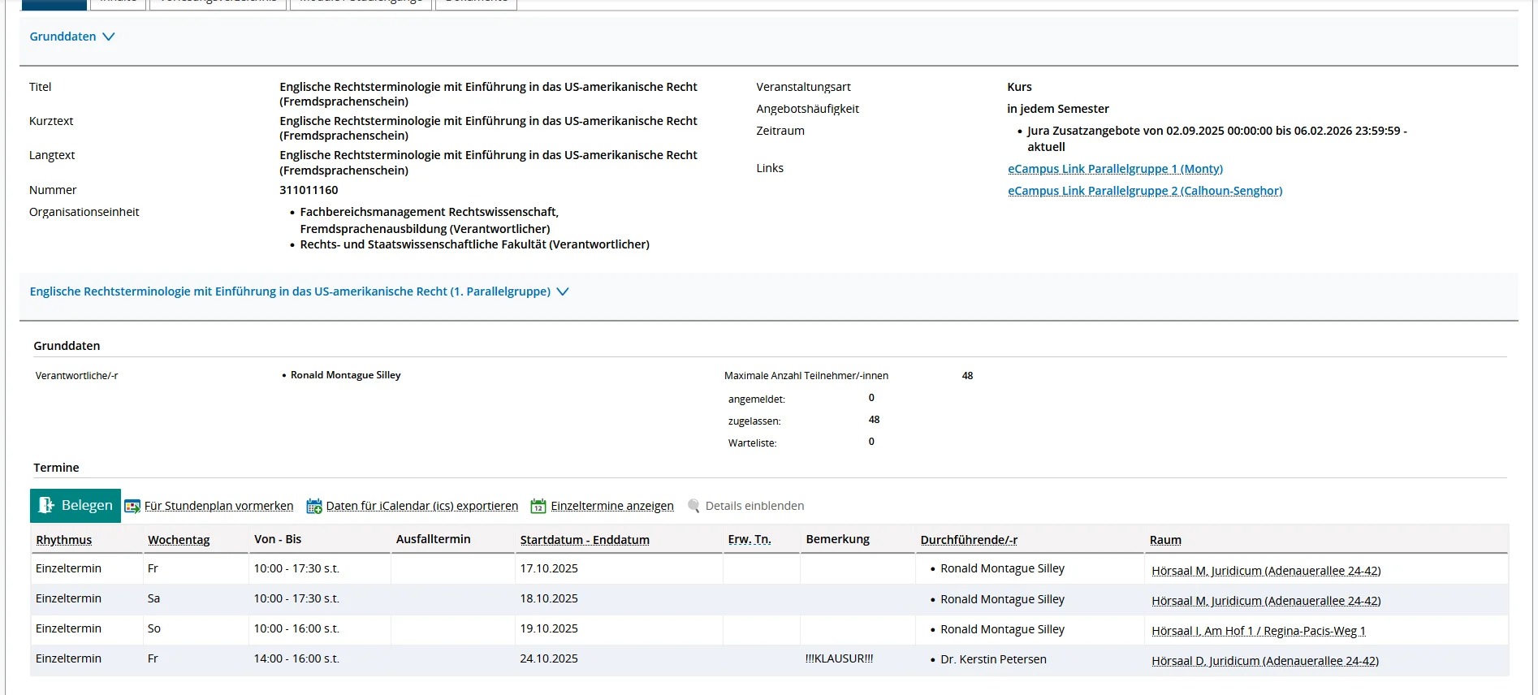Click the Englische Rechtsterminologie 1. Parallelgruppe heading
Image resolution: width=1538 pixels, height=695 pixels.
coord(290,291)
